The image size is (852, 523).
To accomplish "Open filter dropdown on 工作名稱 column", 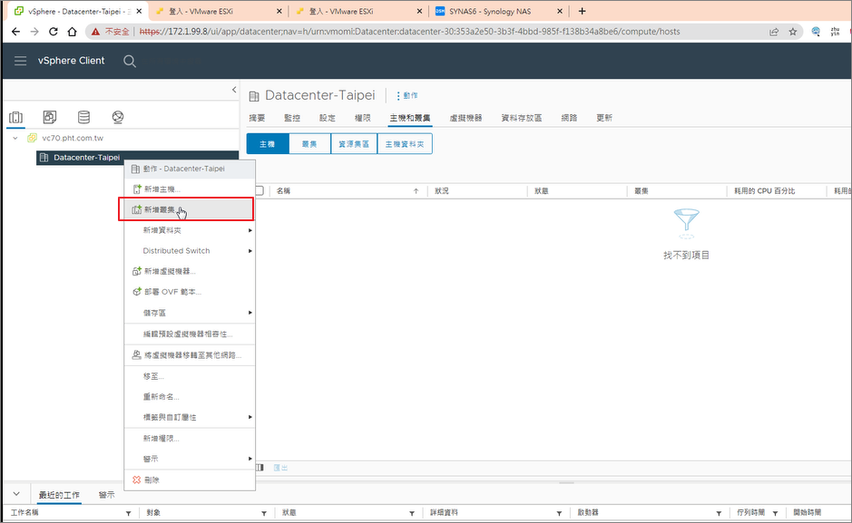I will 128,513.
